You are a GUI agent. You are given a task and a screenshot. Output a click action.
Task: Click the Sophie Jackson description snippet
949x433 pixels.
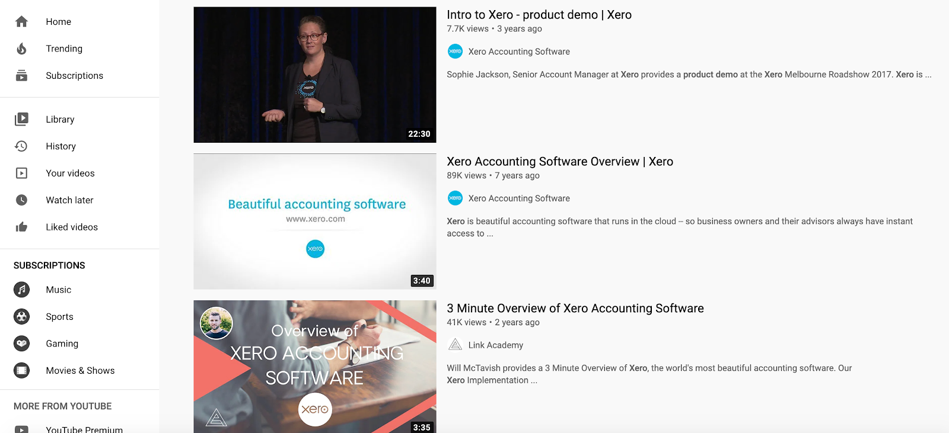point(689,75)
